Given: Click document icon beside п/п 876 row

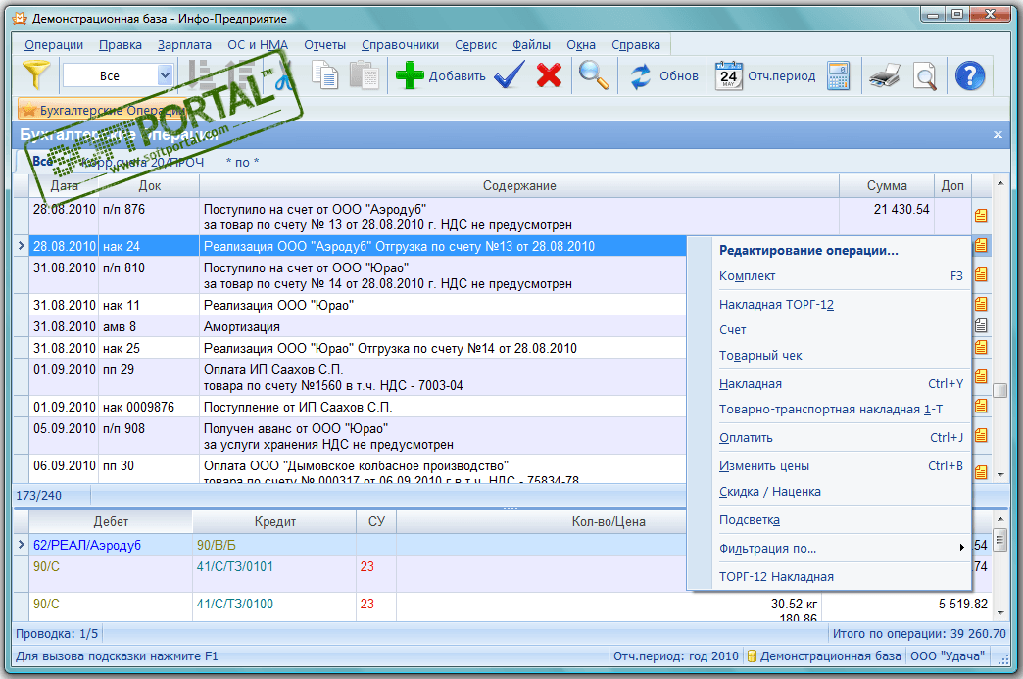Looking at the screenshot, I should (981, 216).
